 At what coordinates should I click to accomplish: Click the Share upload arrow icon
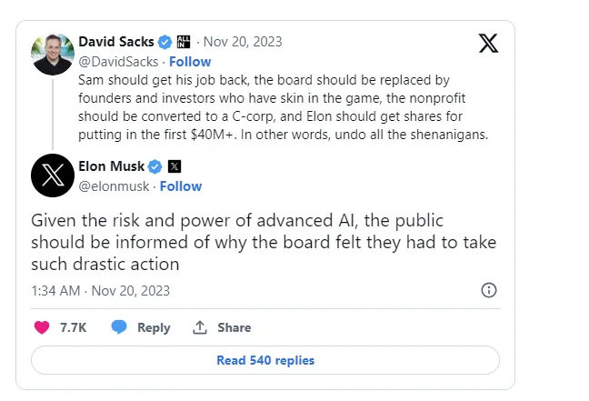200,327
